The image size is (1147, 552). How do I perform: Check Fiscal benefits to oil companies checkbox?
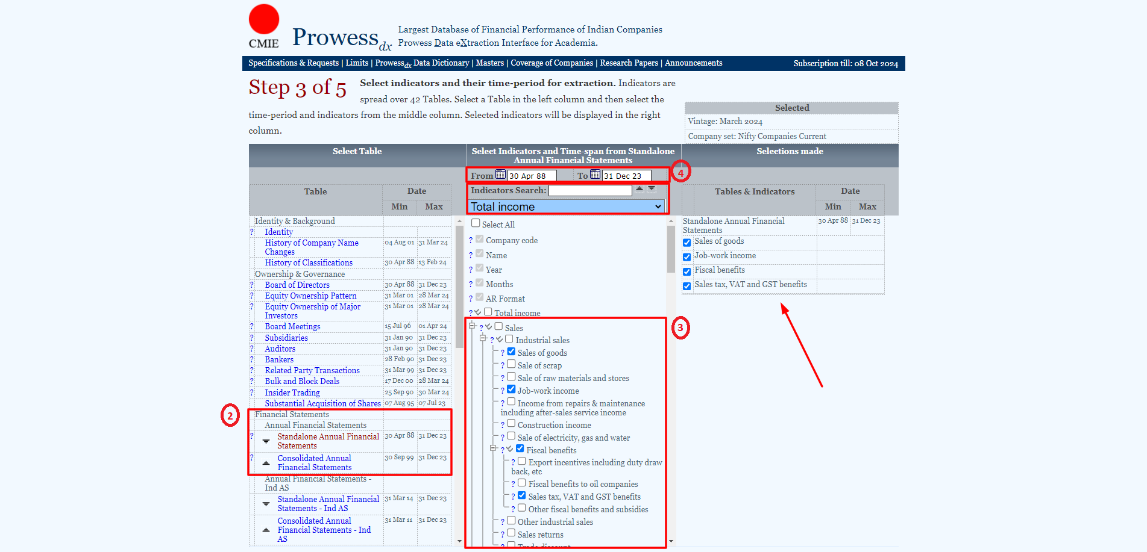click(x=522, y=483)
